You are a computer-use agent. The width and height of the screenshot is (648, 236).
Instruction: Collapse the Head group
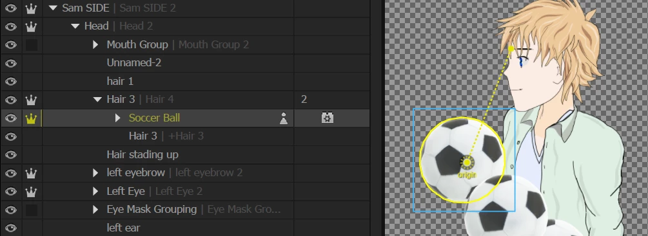[x=75, y=26]
